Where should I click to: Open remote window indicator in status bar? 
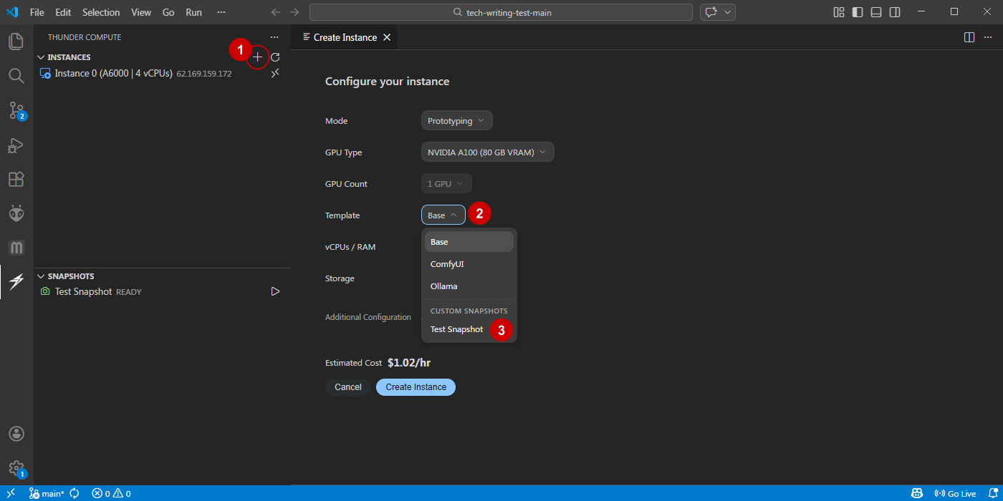11,493
